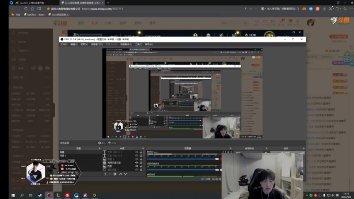Go to the browser home page
This screenshot has height=199, width=354.
[32, 9]
